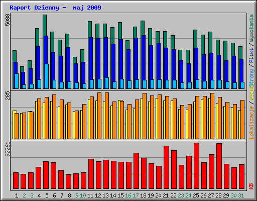Click day label '22' on the x-axis
This screenshot has width=257, height=201.
[173, 195]
